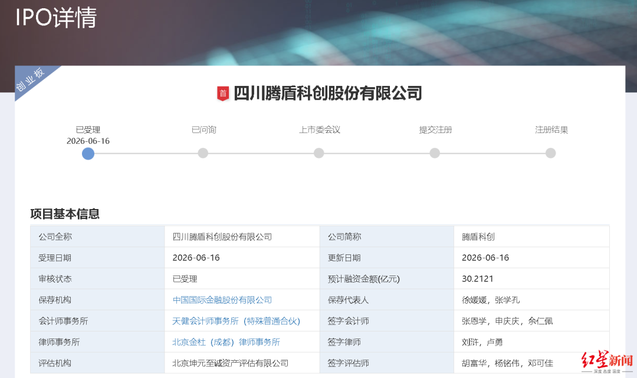
Task: Click the 已受理 stage label
Action: tap(88, 130)
